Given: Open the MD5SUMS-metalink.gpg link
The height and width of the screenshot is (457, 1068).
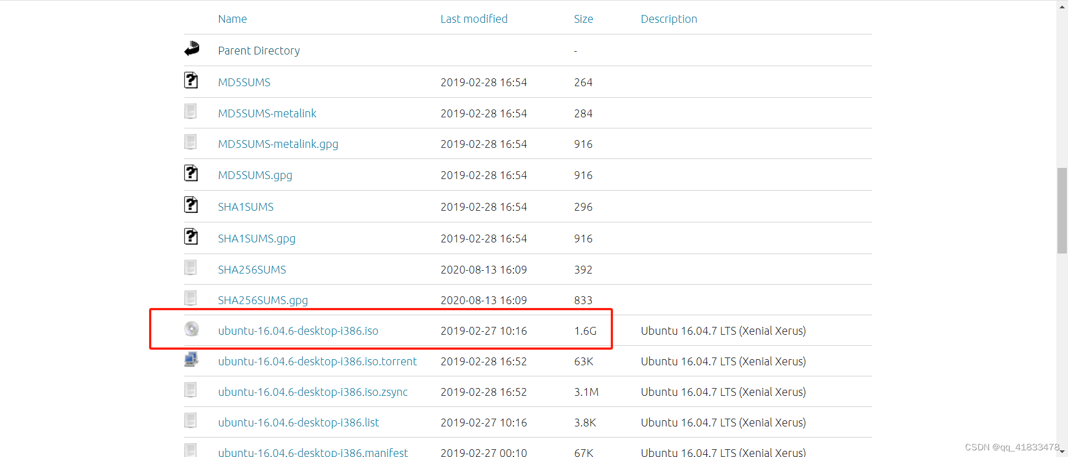Looking at the screenshot, I should pos(278,144).
